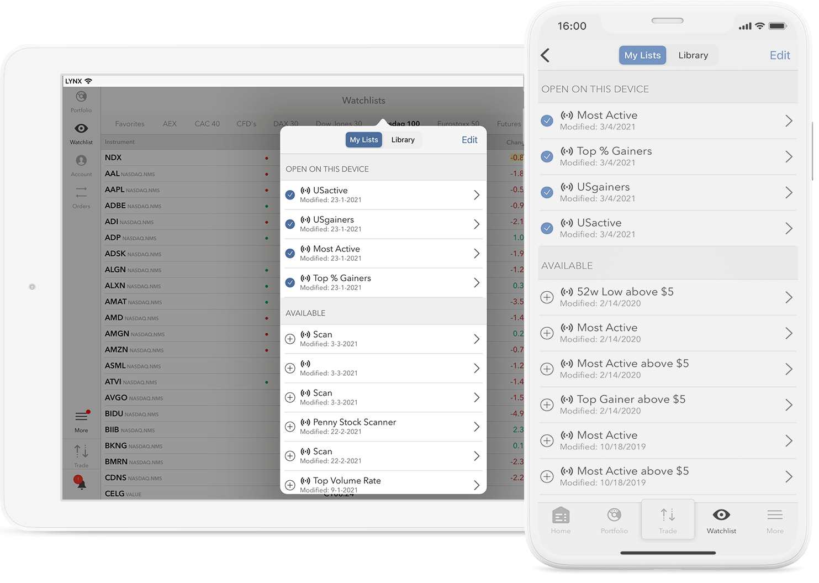Select the Dow Jones 30 watchlist tab
This screenshot has height=583, width=819.
coord(339,124)
